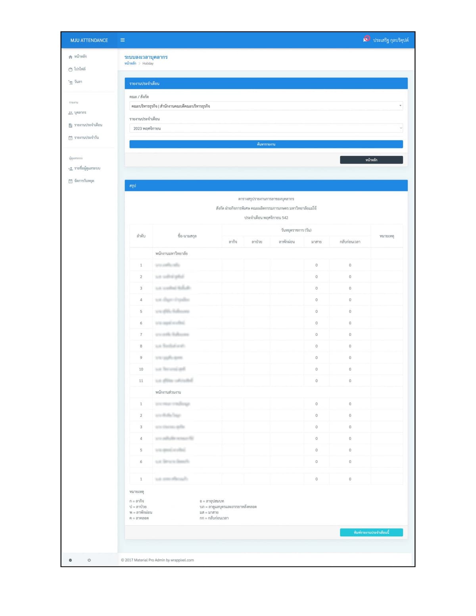Click the document icon for รายงานประจำเดือน in sidebar

coord(71,125)
